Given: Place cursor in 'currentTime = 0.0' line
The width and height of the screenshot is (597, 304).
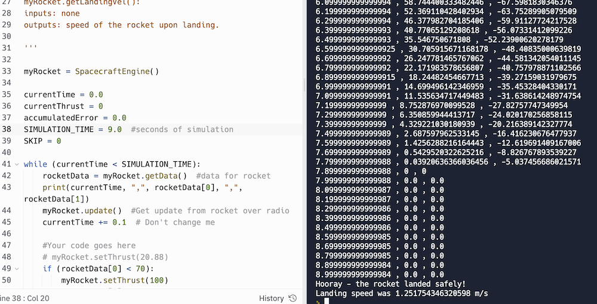Looking at the screenshot, I should [63, 94].
